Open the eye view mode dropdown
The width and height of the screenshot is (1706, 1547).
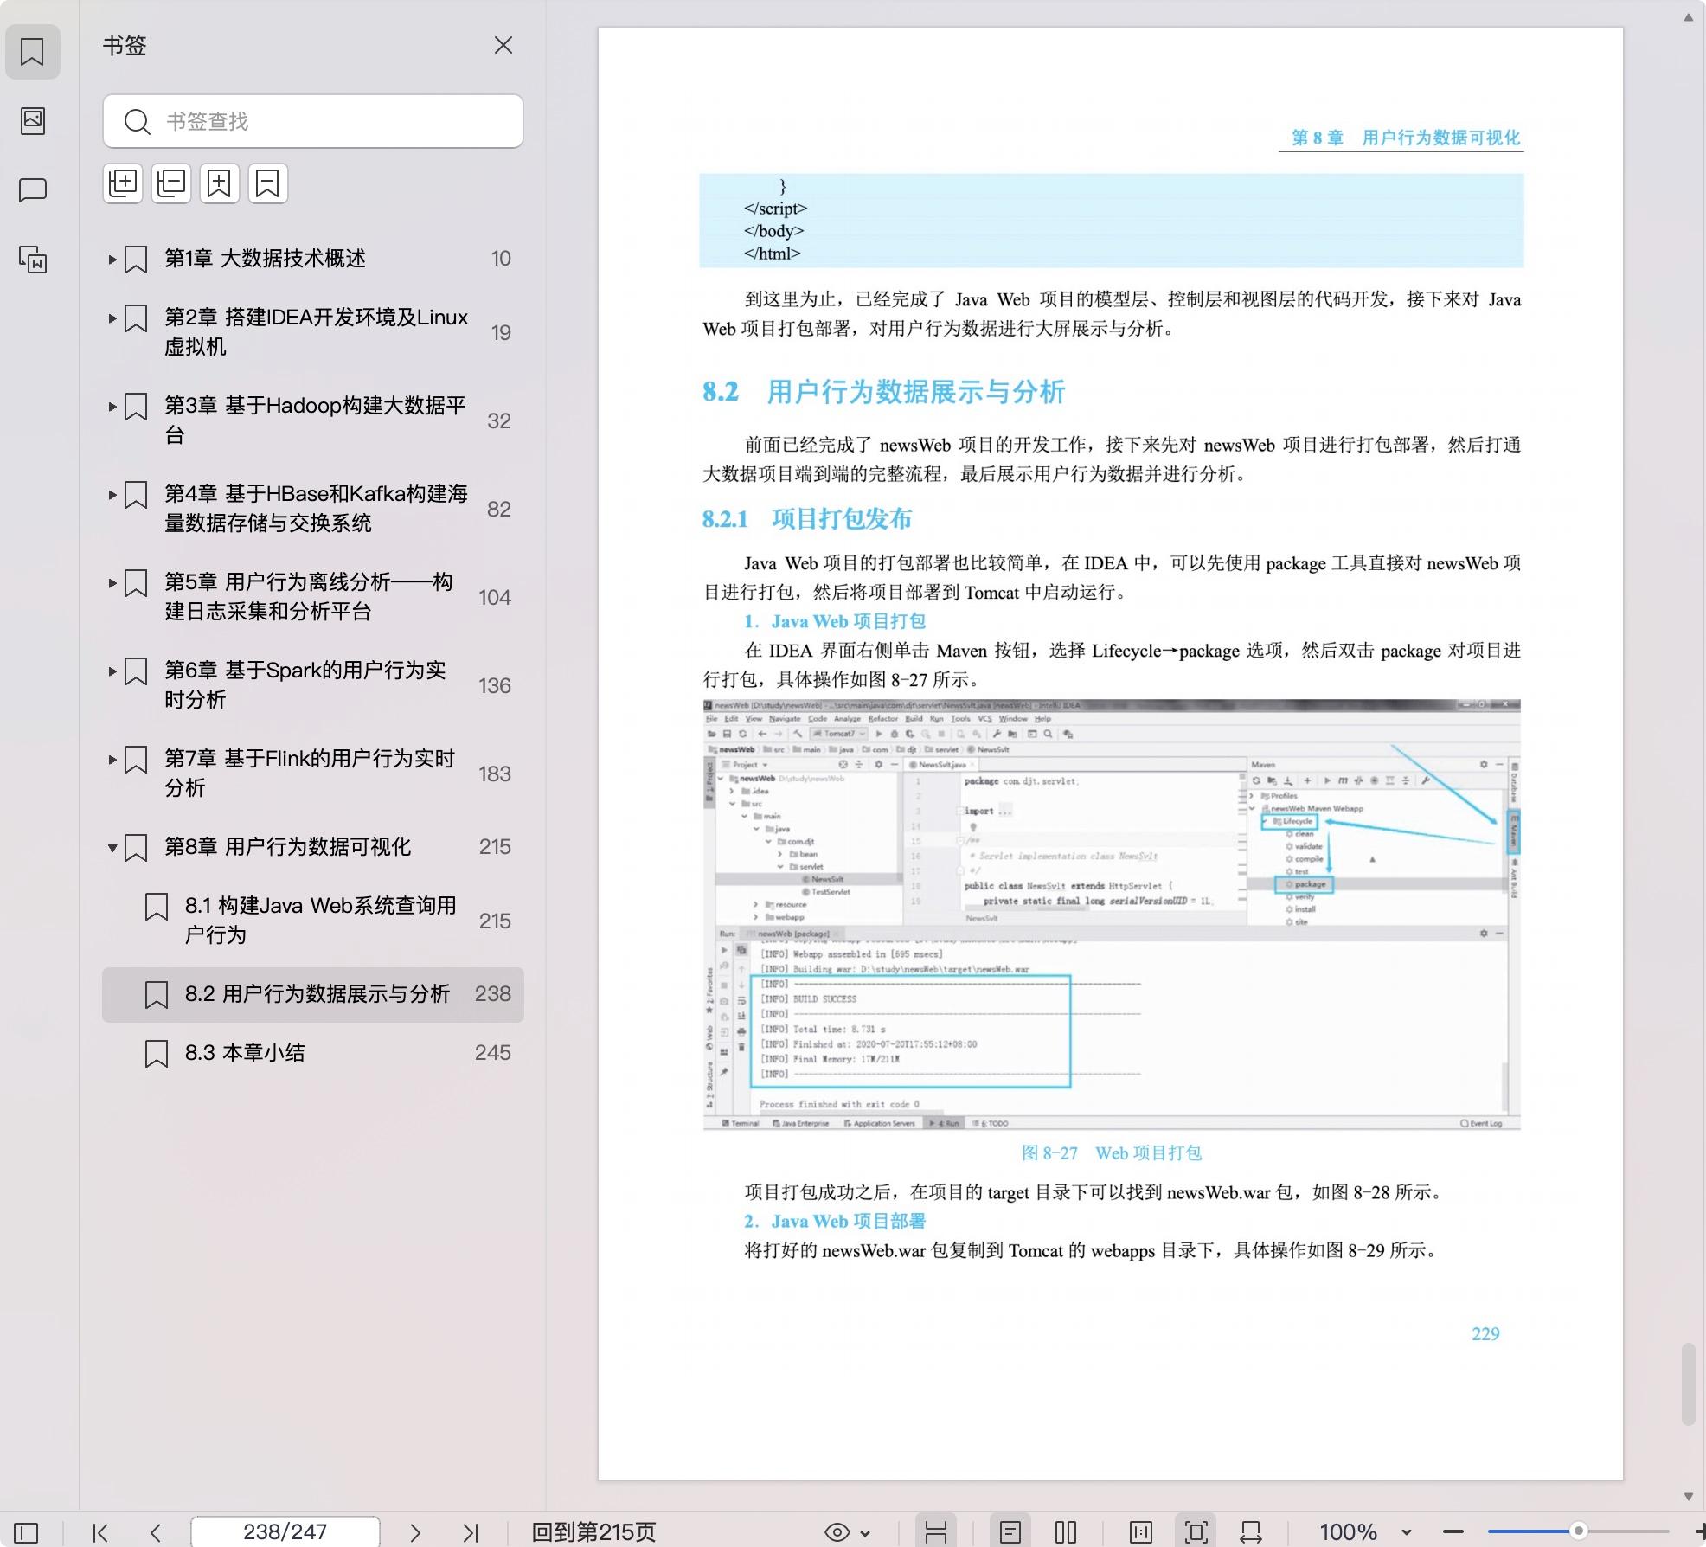coord(847,1532)
